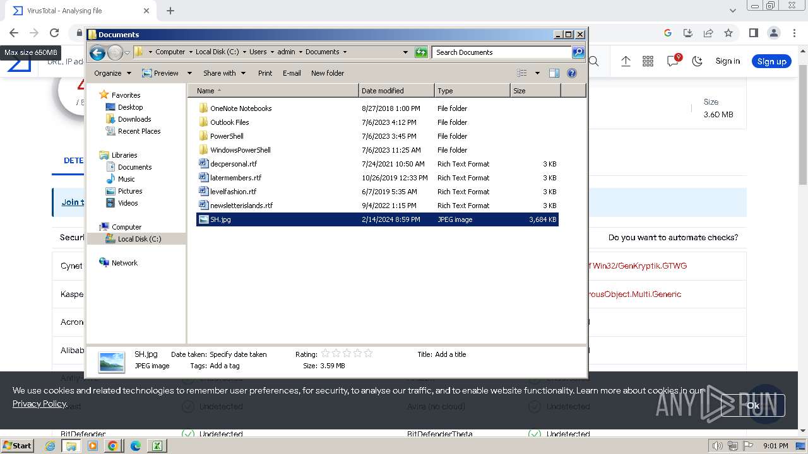Toggle VirusTotal dark mode moon icon
The height and width of the screenshot is (454, 808).
click(x=698, y=61)
